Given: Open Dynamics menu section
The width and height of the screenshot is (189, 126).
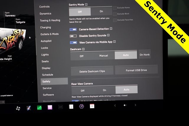Looking at the screenshot, I should click(45, 14).
